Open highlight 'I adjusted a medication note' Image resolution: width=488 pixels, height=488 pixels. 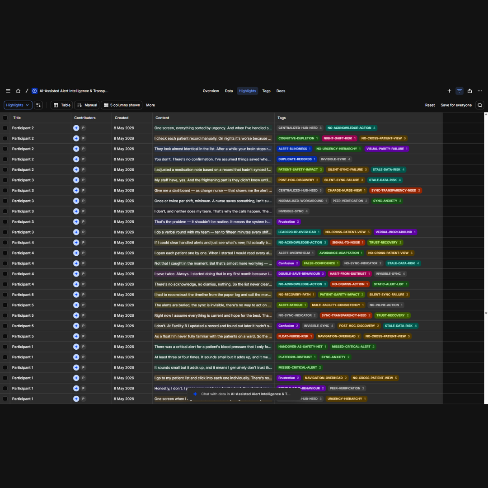pos(213,169)
